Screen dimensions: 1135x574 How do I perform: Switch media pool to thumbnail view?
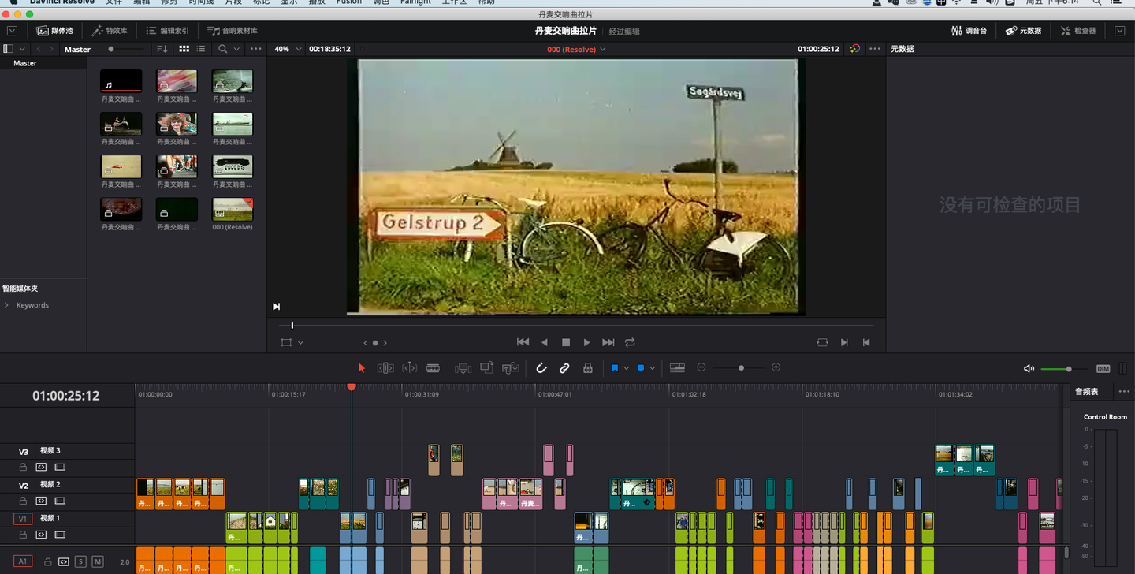point(184,49)
